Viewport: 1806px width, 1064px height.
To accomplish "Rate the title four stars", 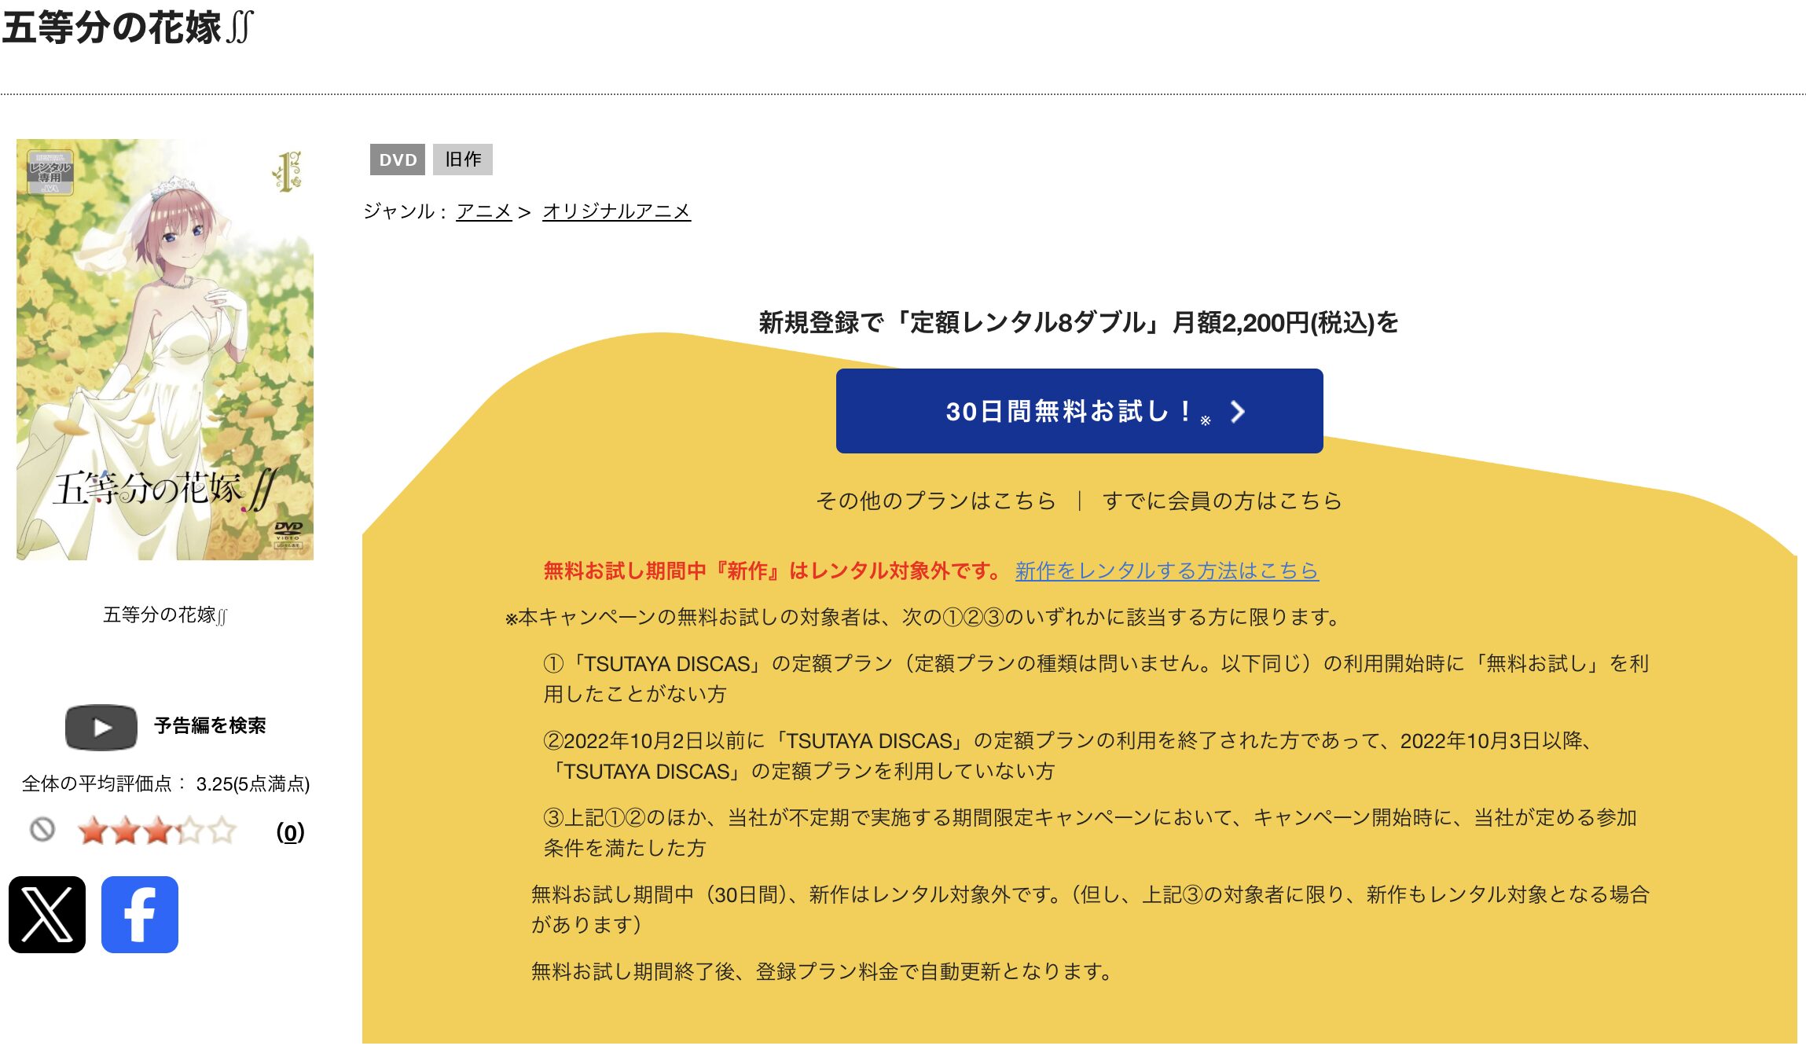I will 190,831.
